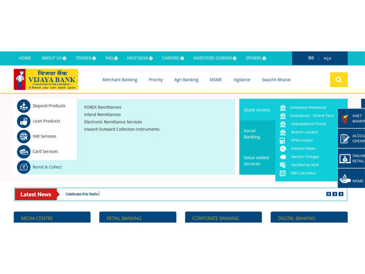Click the Deposit Products circular icon
This screenshot has width=365, height=274.
(x=24, y=106)
